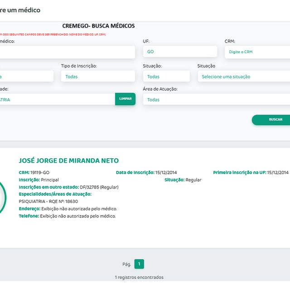Screen dimensions: 290x290
Task: Click 'PSIQUIATRIA - RQE Nº: 18630' text
Action: 48,201
